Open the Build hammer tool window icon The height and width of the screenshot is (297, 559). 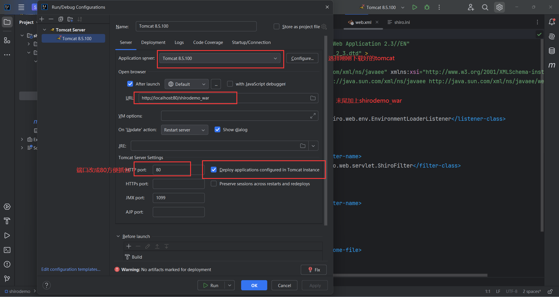(7, 221)
